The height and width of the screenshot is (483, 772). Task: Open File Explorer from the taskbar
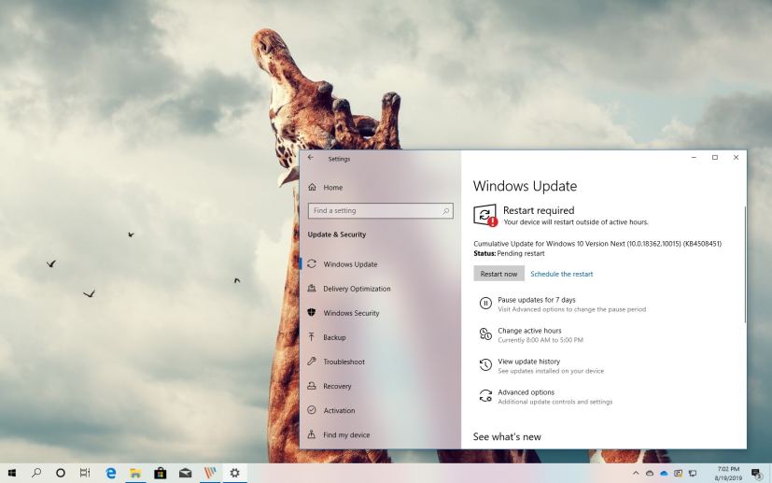click(x=135, y=473)
